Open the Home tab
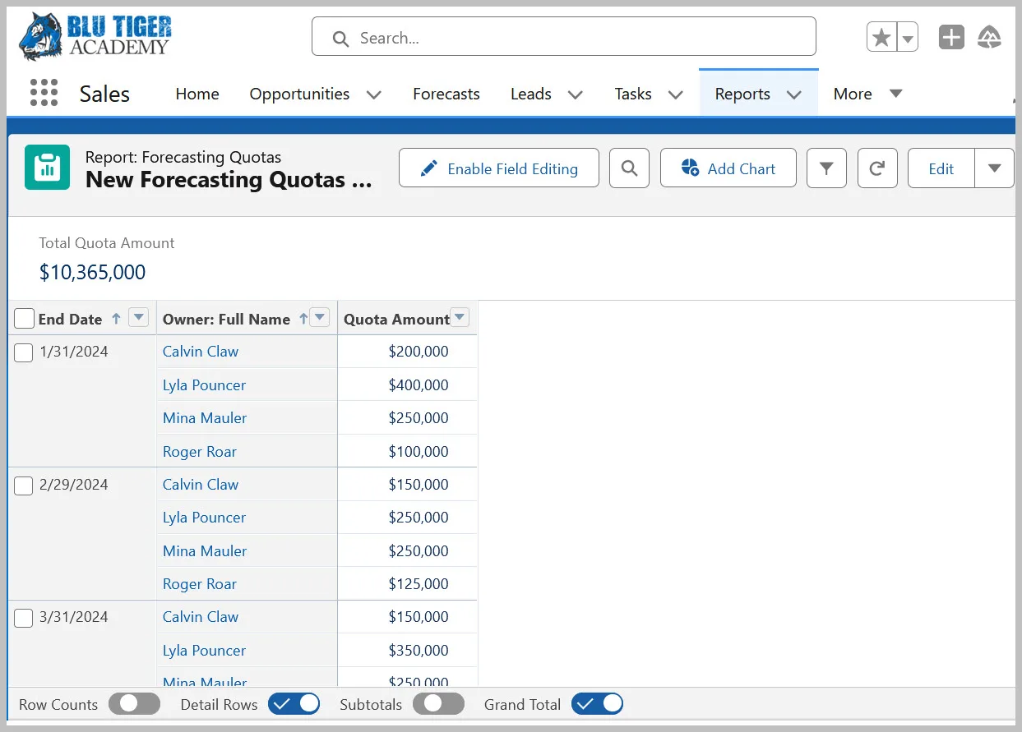 pos(197,94)
